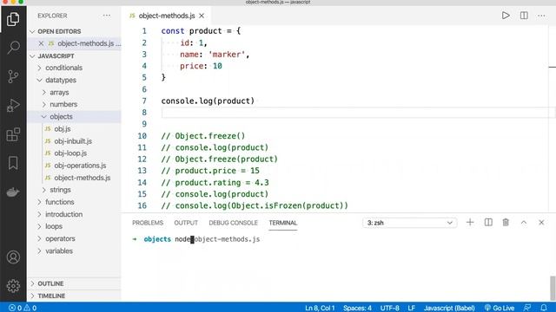Open obj.js file in explorer
Screen dimensions: 556x312
(x=63, y=129)
